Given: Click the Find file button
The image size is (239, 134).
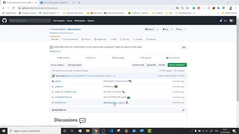Looking at the screenshot, I should click(162, 65).
